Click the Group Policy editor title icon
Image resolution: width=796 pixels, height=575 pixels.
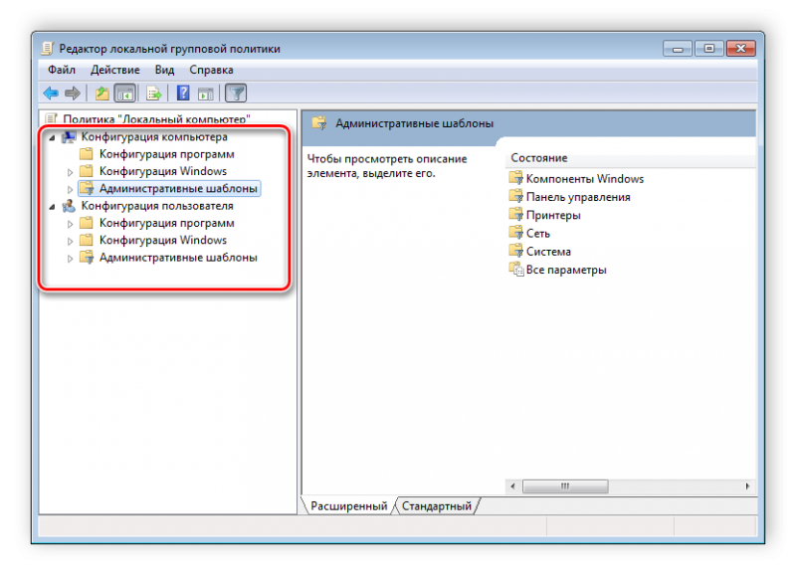47,49
